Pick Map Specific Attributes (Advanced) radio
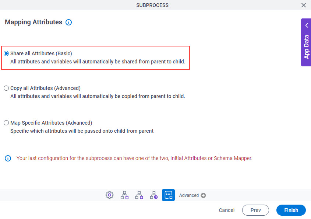 (6, 123)
